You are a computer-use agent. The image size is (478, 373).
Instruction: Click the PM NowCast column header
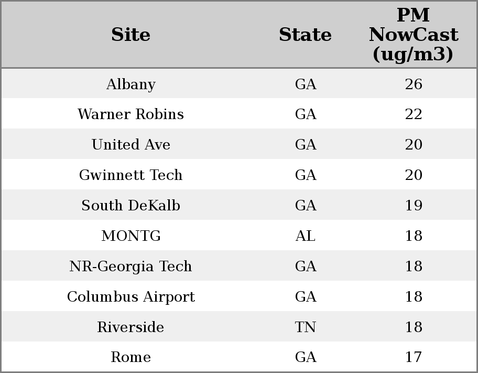[x=413, y=35]
